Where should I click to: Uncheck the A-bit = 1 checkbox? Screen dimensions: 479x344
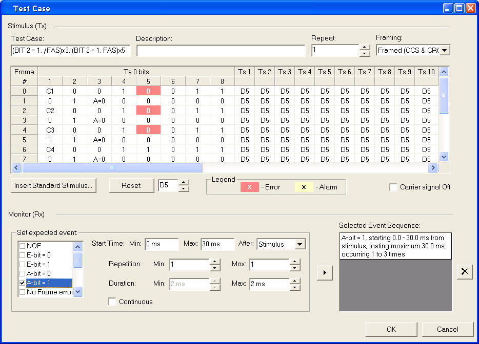(22, 283)
